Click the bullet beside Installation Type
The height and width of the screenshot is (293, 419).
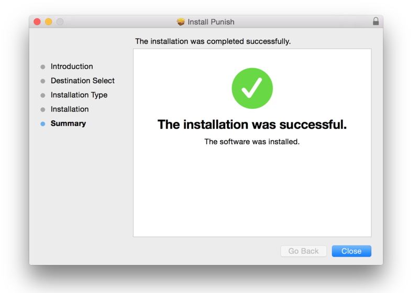point(43,95)
